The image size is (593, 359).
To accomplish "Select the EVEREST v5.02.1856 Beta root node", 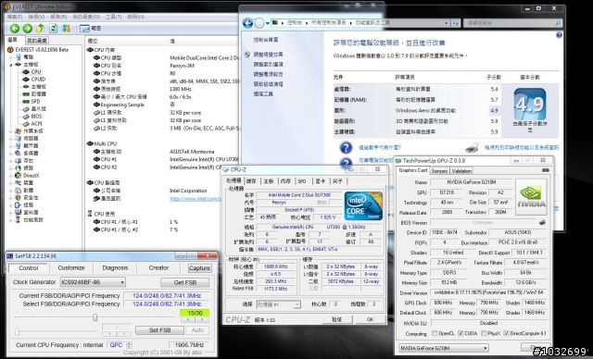I will 41,50.
